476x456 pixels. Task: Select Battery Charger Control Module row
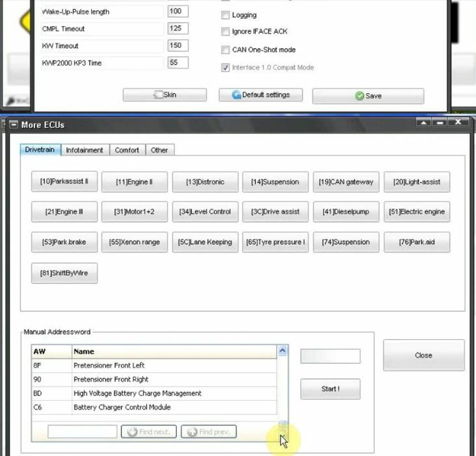(x=154, y=408)
